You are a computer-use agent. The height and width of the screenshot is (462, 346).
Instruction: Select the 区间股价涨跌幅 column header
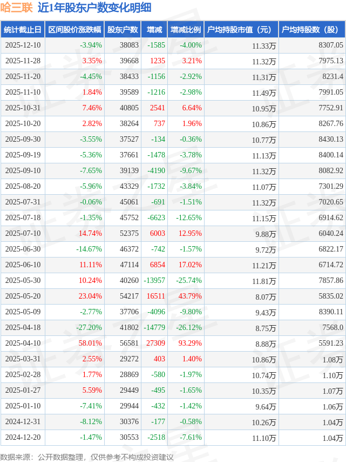coord(74,30)
